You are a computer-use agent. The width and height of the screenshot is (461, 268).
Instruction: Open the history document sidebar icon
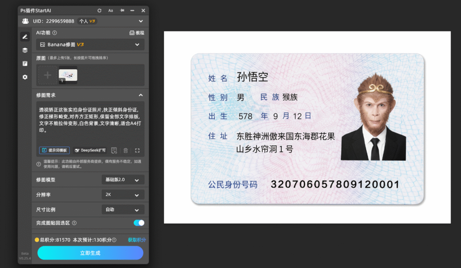tap(25, 63)
